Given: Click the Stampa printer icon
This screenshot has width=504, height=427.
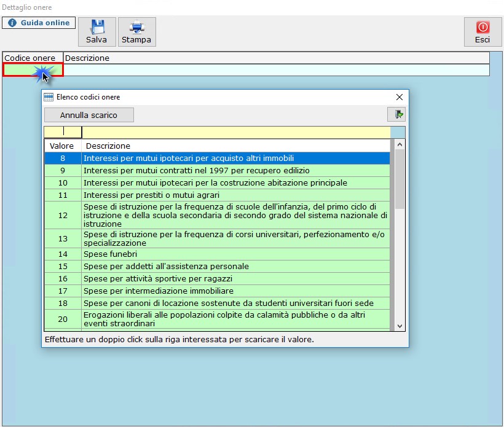Looking at the screenshot, I should [136, 28].
